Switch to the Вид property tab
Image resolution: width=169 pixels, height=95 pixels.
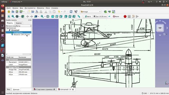(x=8, y=89)
